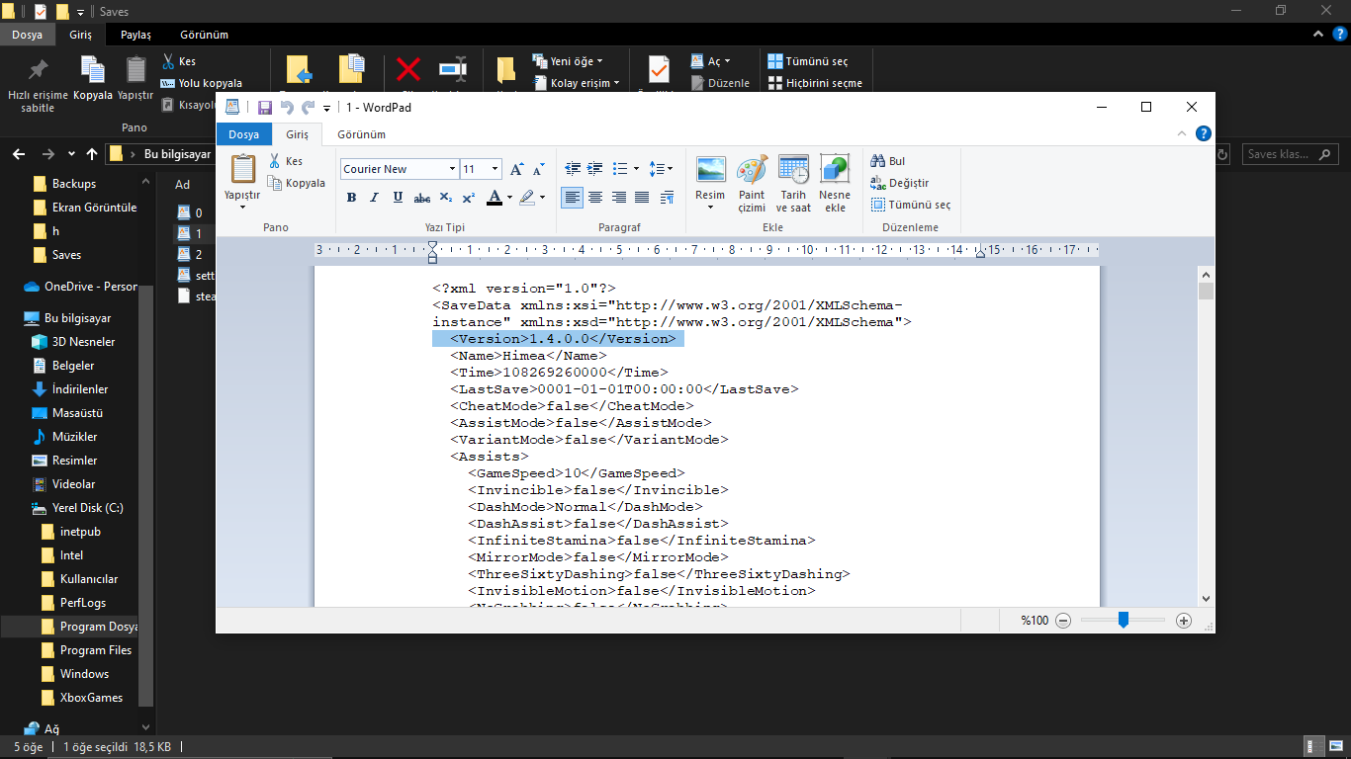Open the Courier New font family dropdown
This screenshot has height=759, width=1351.
point(452,169)
